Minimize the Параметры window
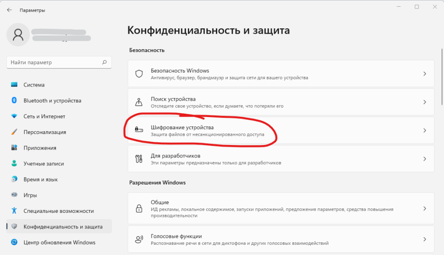The height and width of the screenshot is (255, 444). tap(399, 7)
